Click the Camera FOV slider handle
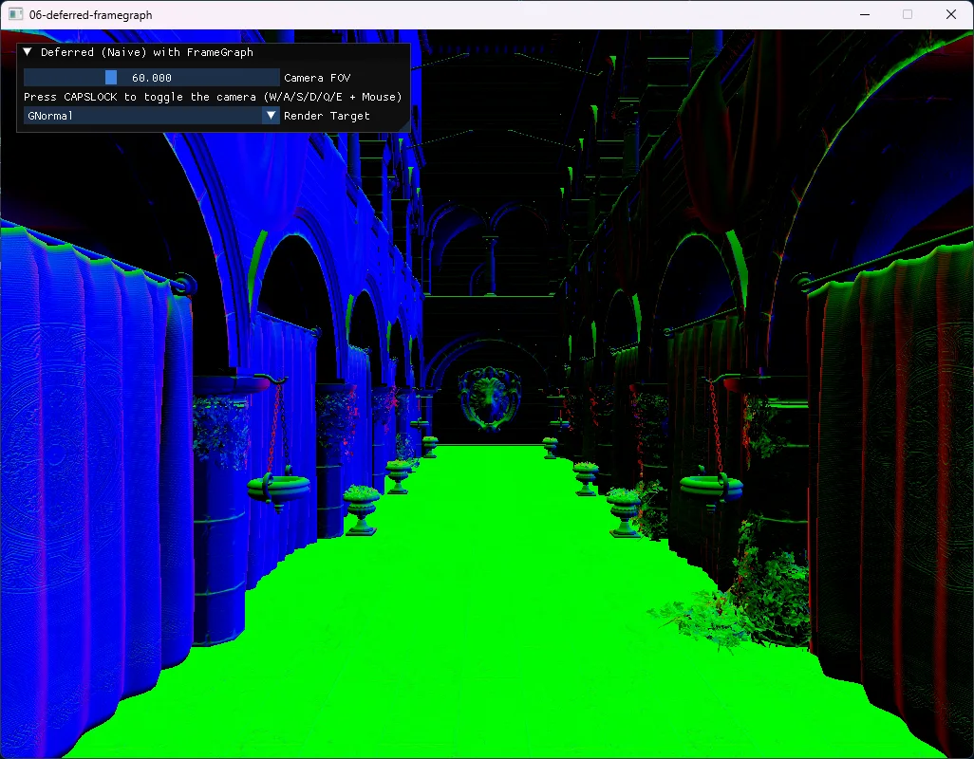The height and width of the screenshot is (759, 974). [111, 77]
